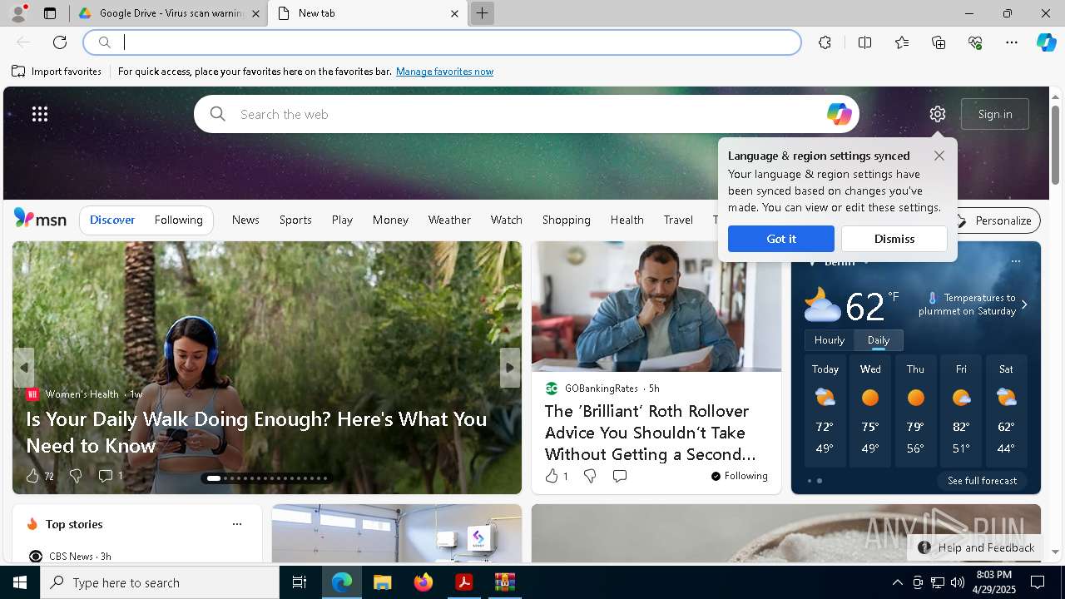This screenshot has height=599, width=1065.
Task: Open the Money category
Action: 390,220
